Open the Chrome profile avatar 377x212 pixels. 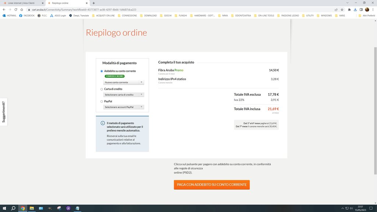pyautogui.click(x=367, y=10)
